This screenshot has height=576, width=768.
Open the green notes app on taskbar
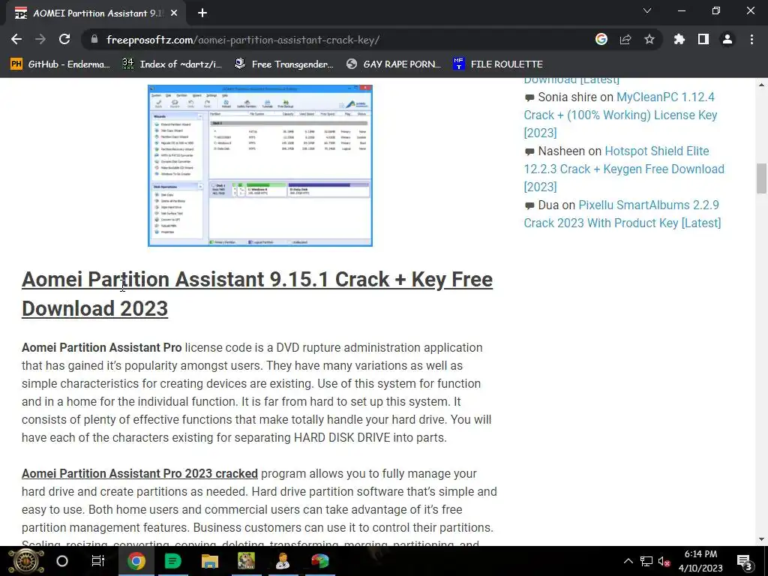point(172,561)
